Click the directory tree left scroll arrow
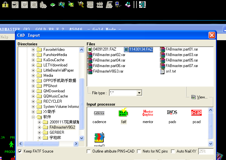226x160 pixels. click(21, 143)
